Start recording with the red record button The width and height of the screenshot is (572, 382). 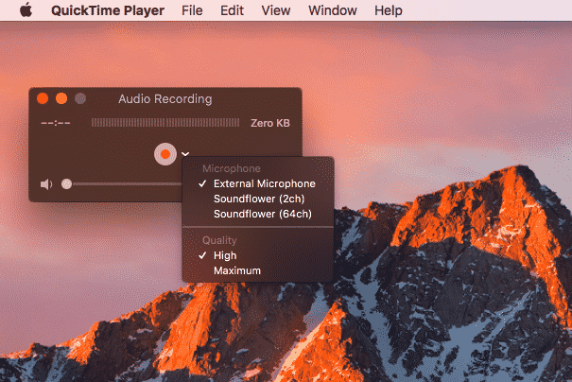point(165,154)
